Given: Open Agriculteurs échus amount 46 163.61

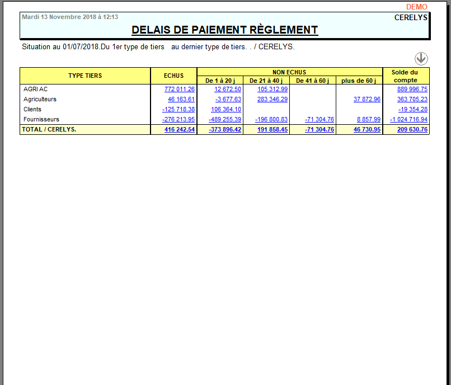Looking at the screenshot, I should 181,100.
